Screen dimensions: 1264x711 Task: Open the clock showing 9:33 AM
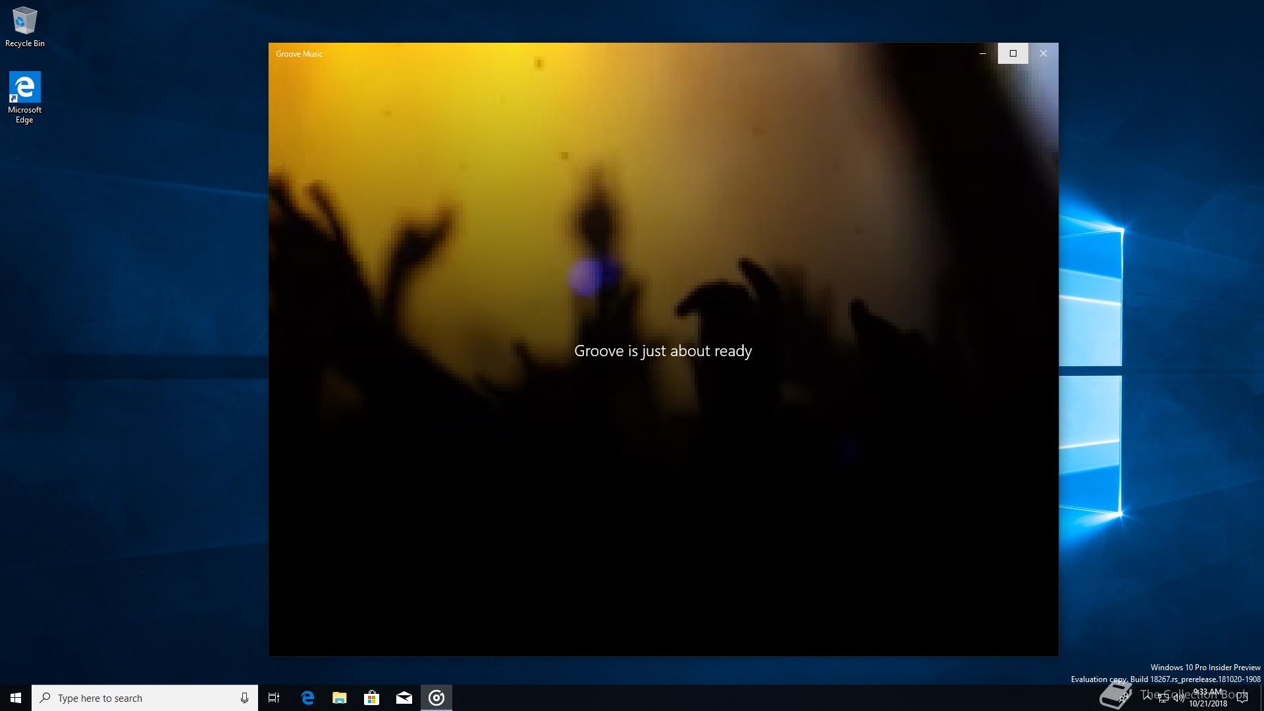[1207, 698]
